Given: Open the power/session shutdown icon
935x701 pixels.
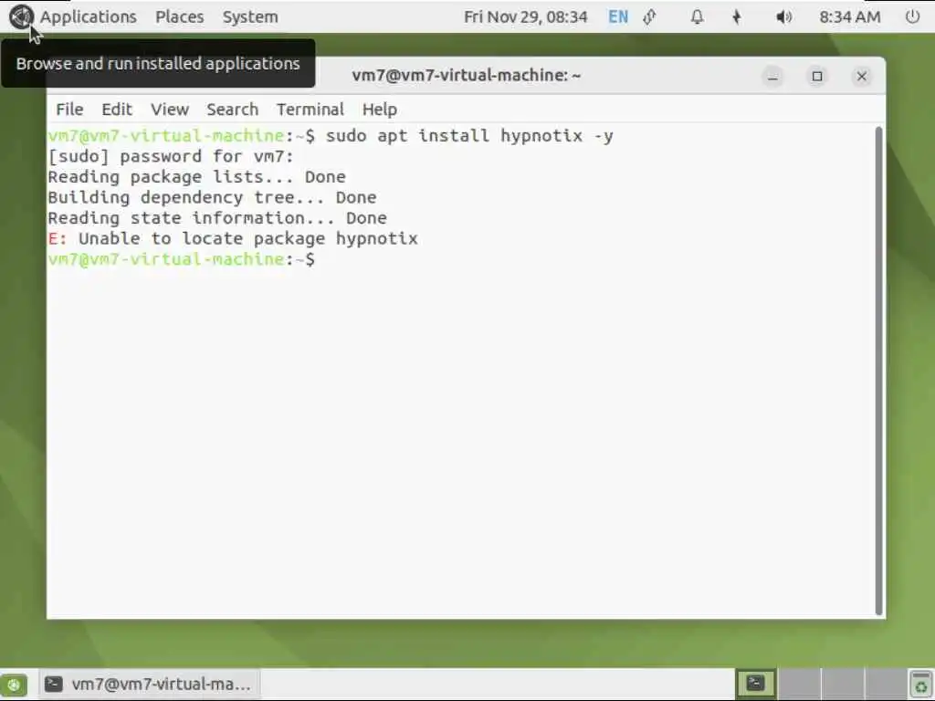Looking at the screenshot, I should [x=912, y=16].
